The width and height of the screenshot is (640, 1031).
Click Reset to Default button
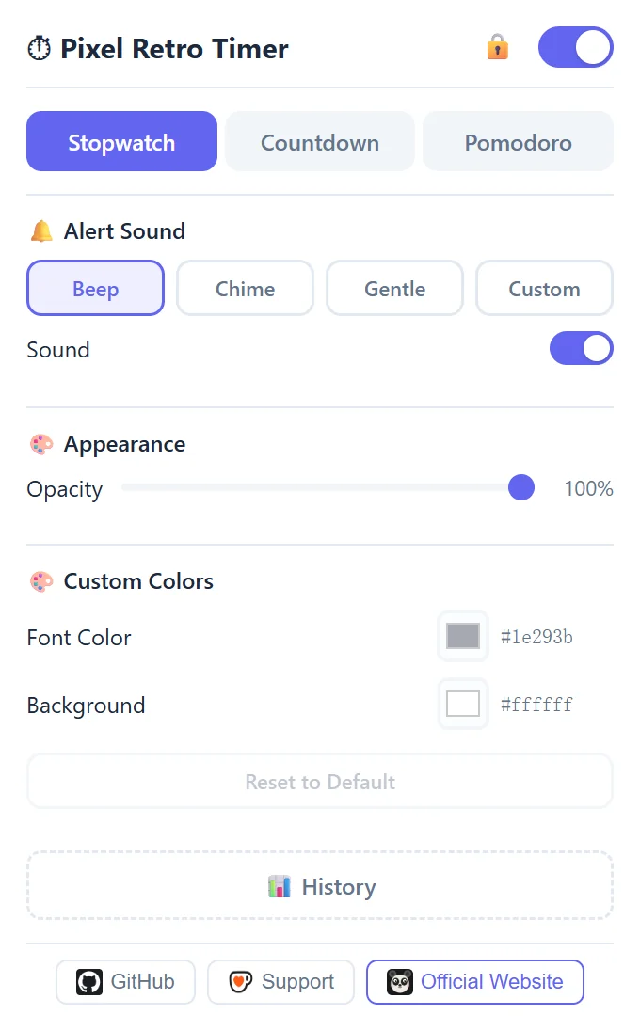320,781
